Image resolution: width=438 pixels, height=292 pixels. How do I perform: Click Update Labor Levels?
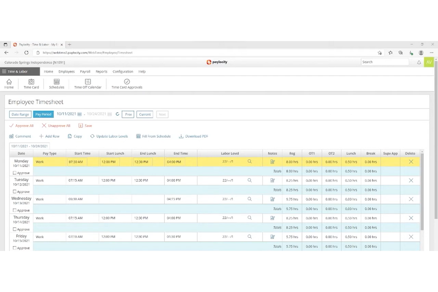[109, 136]
